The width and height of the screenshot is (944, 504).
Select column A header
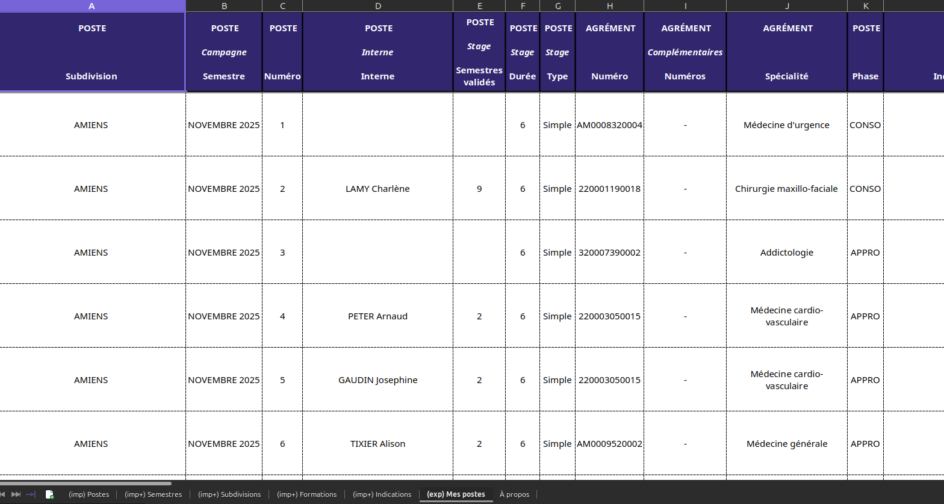(x=92, y=6)
